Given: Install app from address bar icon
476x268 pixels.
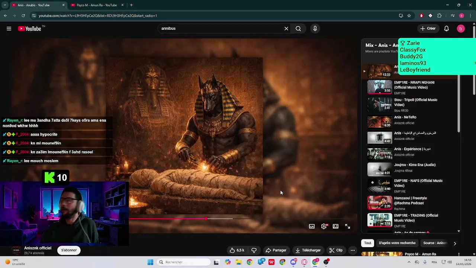Looking at the screenshot, I should tap(401, 16).
